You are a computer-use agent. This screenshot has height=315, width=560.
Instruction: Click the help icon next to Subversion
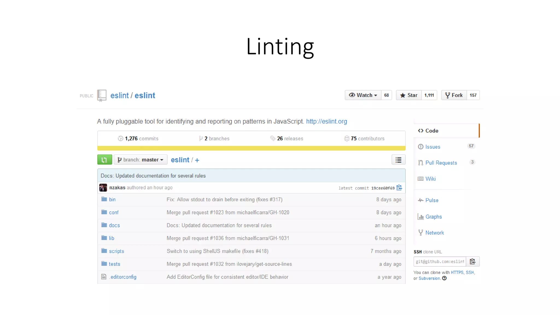(x=444, y=278)
